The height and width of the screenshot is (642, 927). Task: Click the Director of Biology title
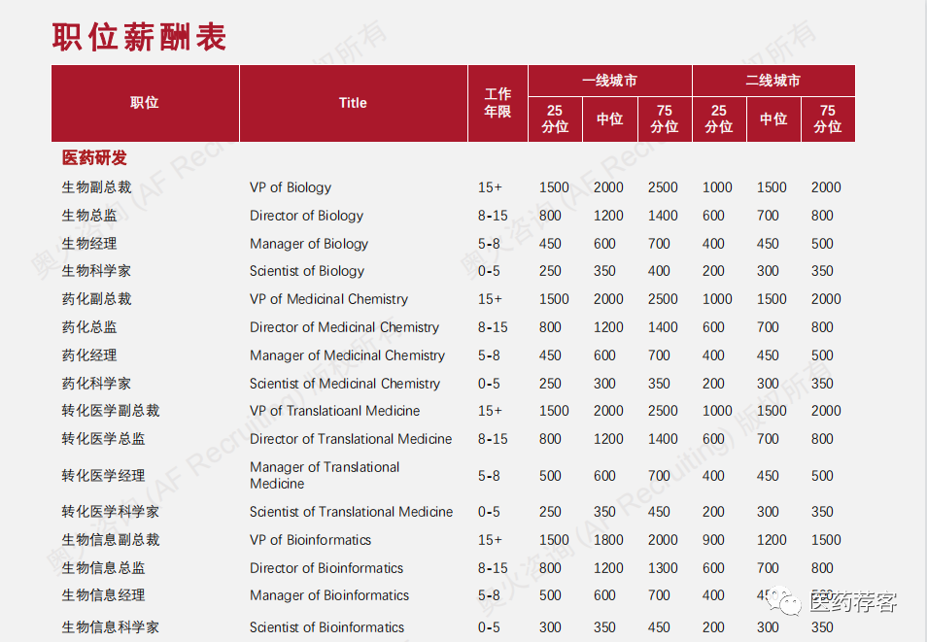pos(306,216)
